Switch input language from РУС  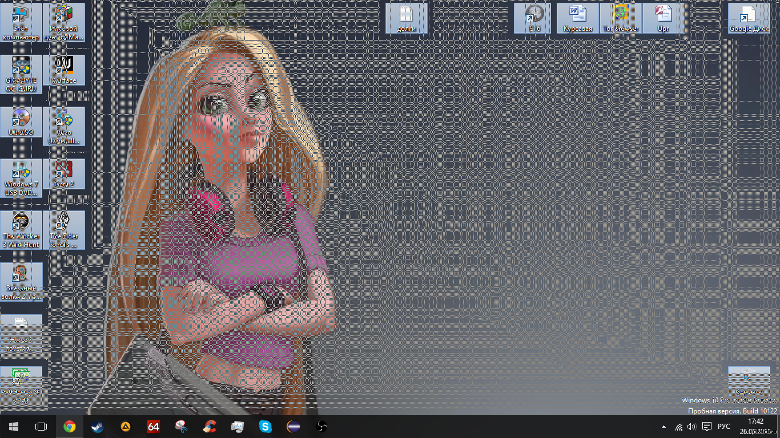click(724, 427)
